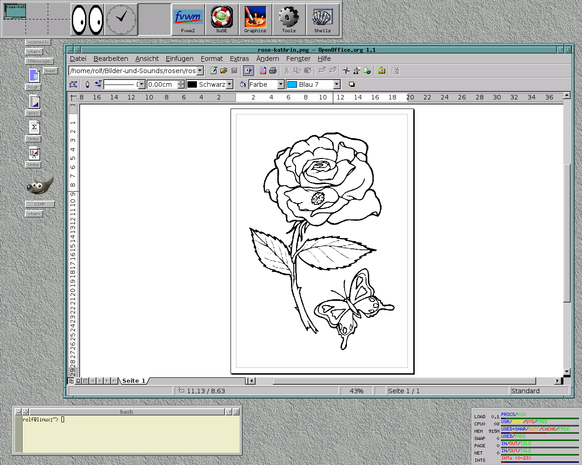Open the Gallery picture icon
The image size is (582, 465).
coord(381,70)
